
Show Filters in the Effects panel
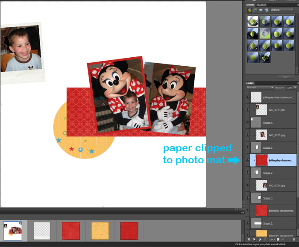[249, 10]
